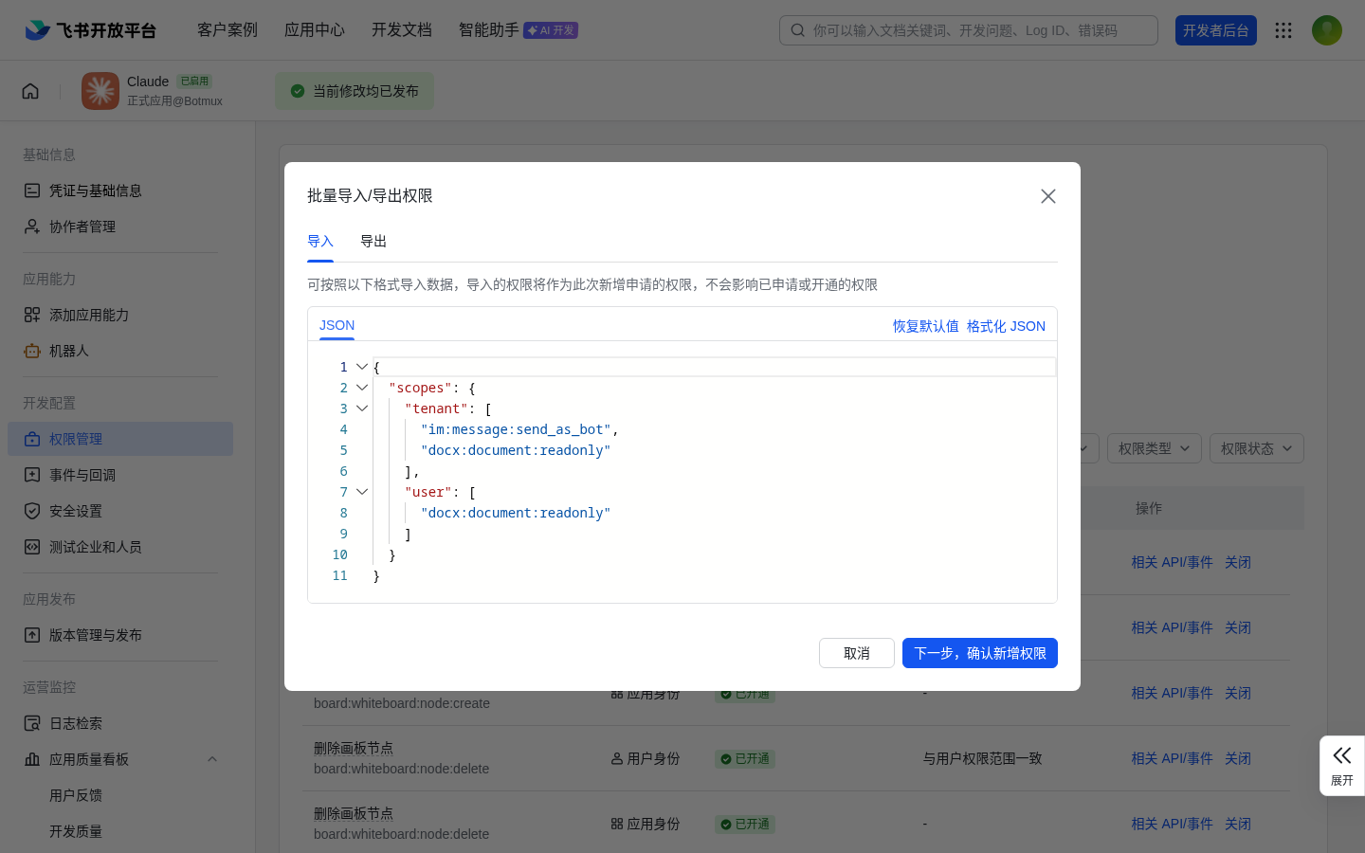Open 智能助手 in top navigation
The height and width of the screenshot is (853, 1365).
click(x=489, y=30)
